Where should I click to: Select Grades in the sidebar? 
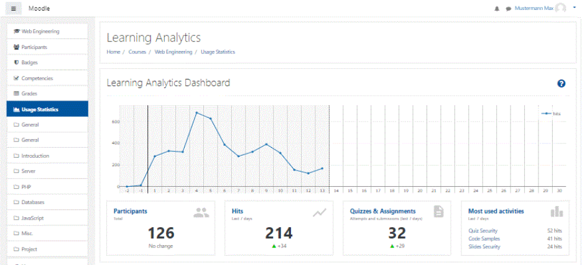pyautogui.click(x=29, y=94)
